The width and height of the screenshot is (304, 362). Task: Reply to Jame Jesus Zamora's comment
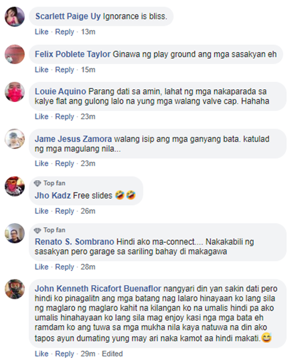click(x=64, y=163)
